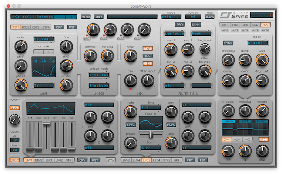The image size is (282, 174).
Task: Click the octave down arrow button
Action: tap(38, 52)
